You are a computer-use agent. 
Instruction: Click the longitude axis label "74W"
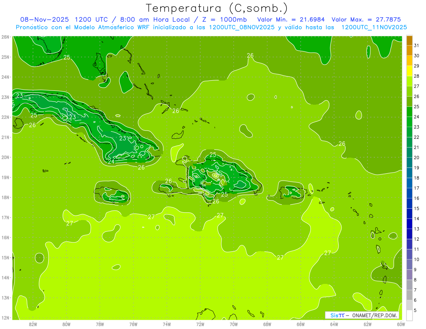pos(167,324)
